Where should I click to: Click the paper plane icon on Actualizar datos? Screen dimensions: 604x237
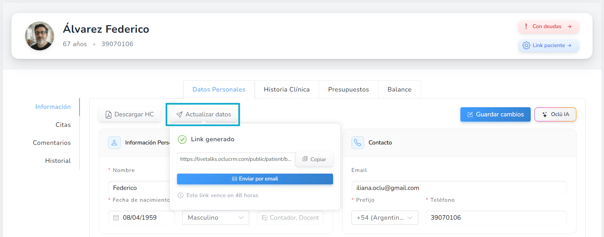179,114
